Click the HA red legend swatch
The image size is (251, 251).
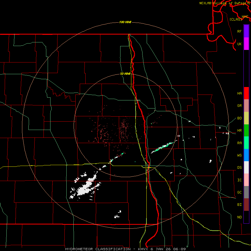(x=246, y=93)
